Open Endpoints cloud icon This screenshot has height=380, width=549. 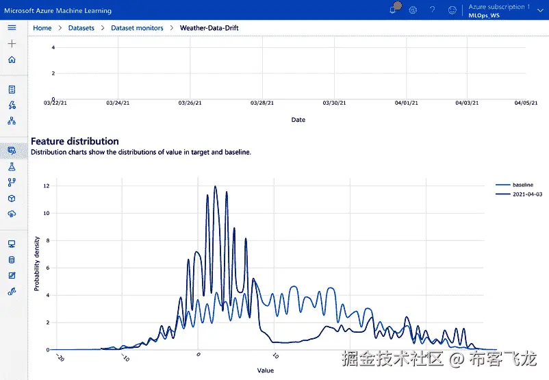point(12,214)
